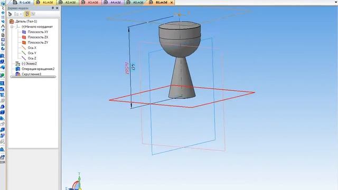Close the model tree panel
This screenshot has height=190, width=338.
coord(57,8)
